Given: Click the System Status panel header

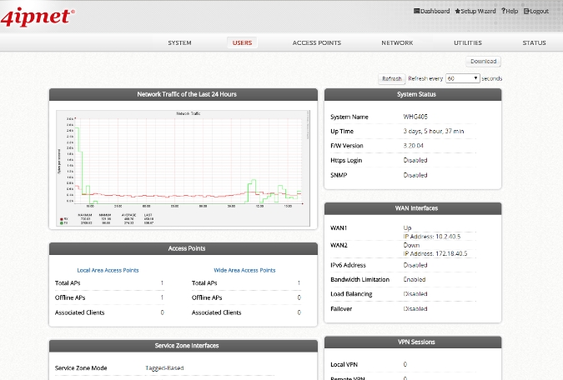Looking at the screenshot, I should click(x=412, y=94).
